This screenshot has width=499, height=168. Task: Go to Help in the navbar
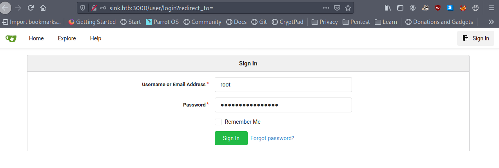tap(96, 38)
